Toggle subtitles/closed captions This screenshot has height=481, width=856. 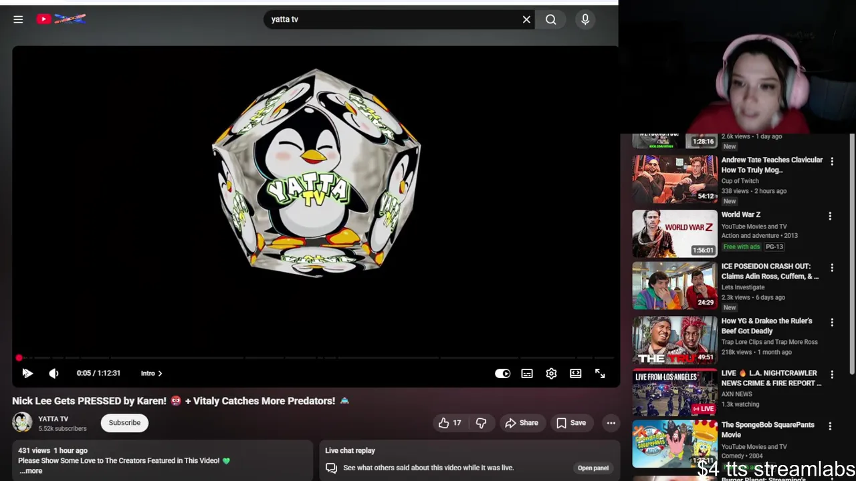pos(527,373)
